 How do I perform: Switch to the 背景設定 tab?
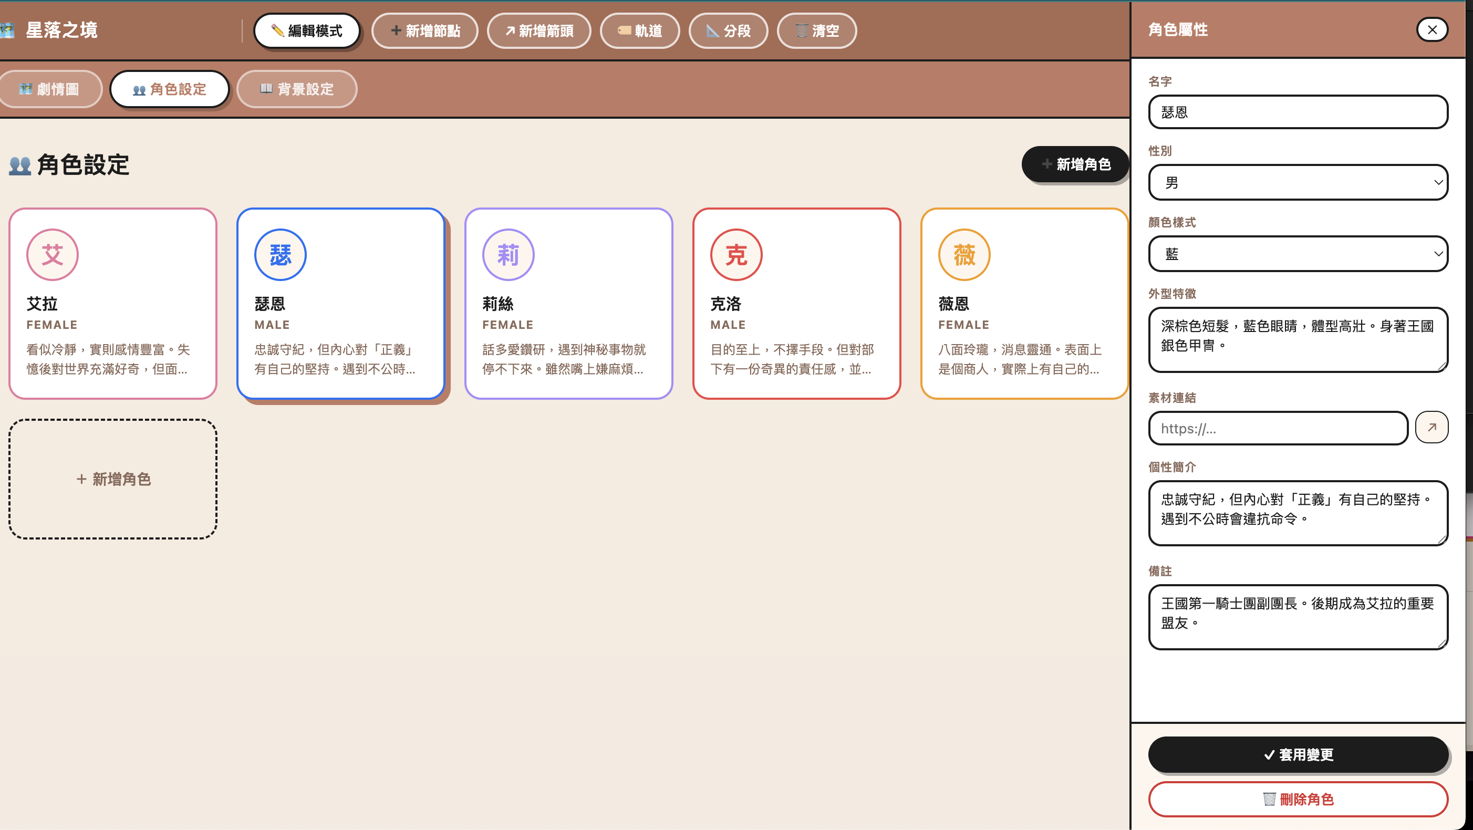[297, 89]
